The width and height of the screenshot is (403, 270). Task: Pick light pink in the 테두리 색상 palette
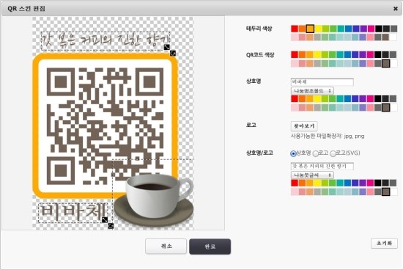295,37
